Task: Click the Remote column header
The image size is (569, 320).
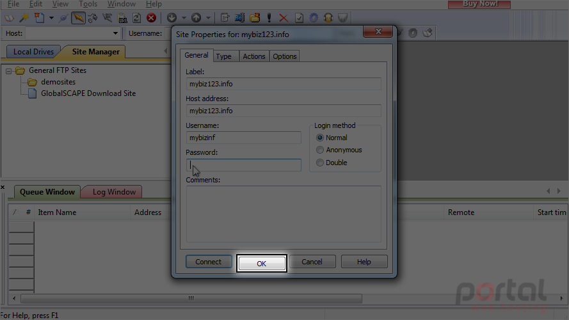Action: (x=488, y=212)
